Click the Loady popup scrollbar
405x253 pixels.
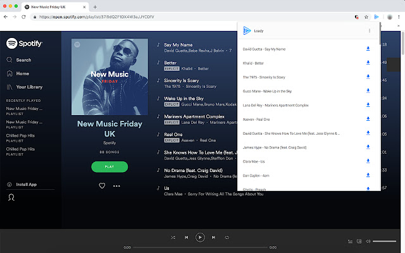380,34
